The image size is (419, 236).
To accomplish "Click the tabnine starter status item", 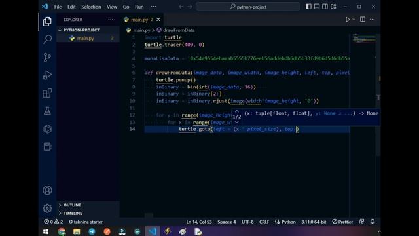I will click(86, 222).
